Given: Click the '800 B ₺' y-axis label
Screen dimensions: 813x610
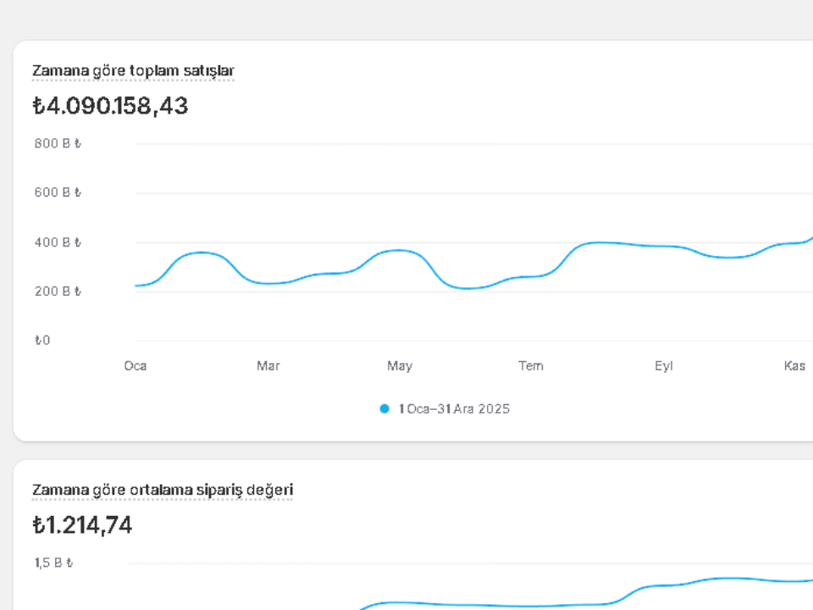Looking at the screenshot, I should pyautogui.click(x=58, y=143).
